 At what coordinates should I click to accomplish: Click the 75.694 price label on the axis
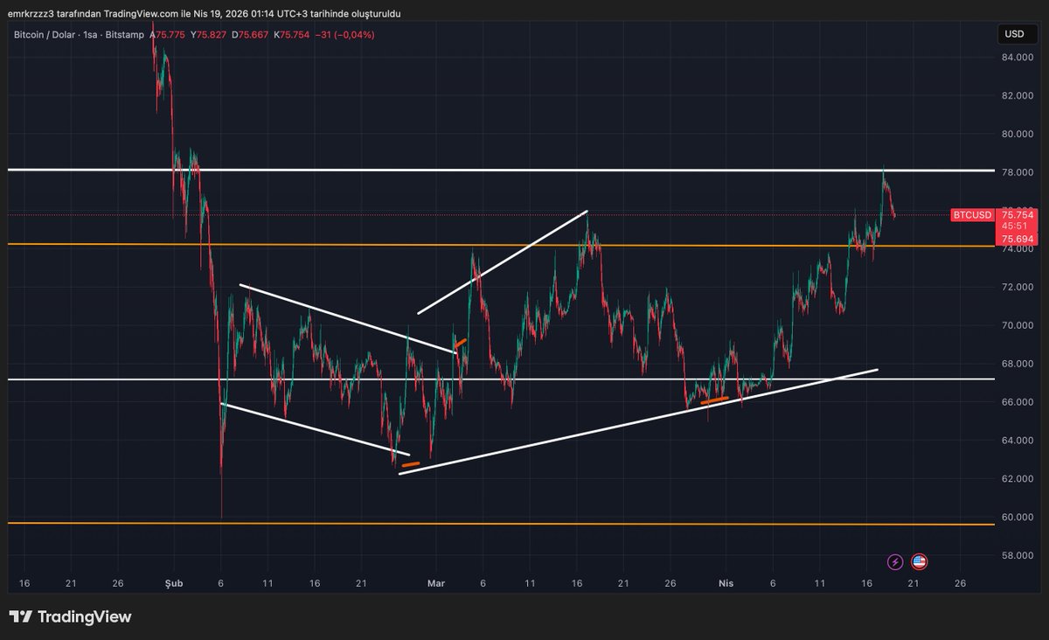1017,239
